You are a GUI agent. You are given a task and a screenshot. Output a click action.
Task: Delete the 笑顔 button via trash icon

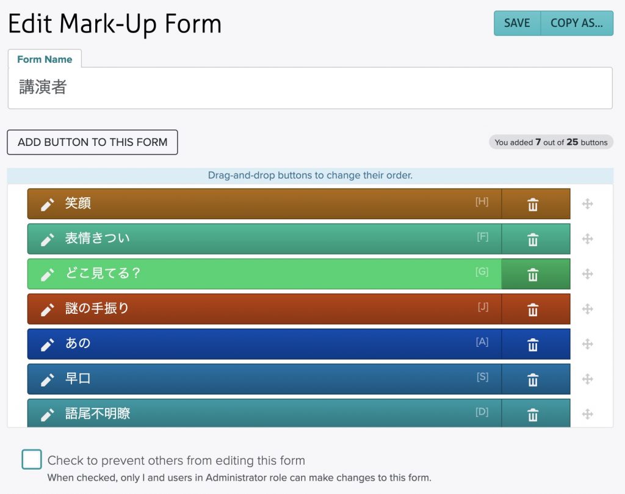click(x=533, y=204)
